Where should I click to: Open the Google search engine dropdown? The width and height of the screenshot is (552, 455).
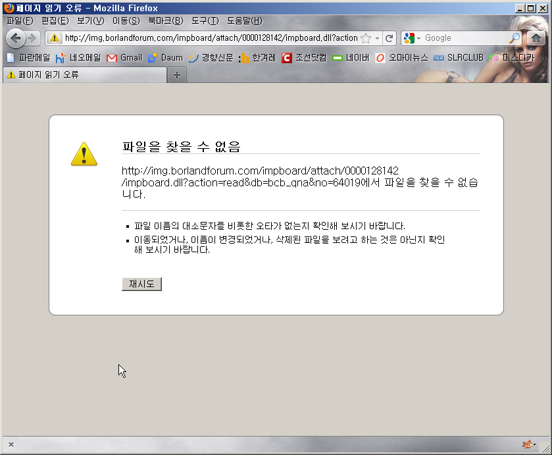point(413,38)
